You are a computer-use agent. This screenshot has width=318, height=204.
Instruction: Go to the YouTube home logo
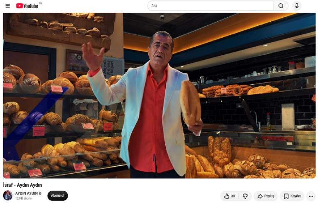[27, 6]
